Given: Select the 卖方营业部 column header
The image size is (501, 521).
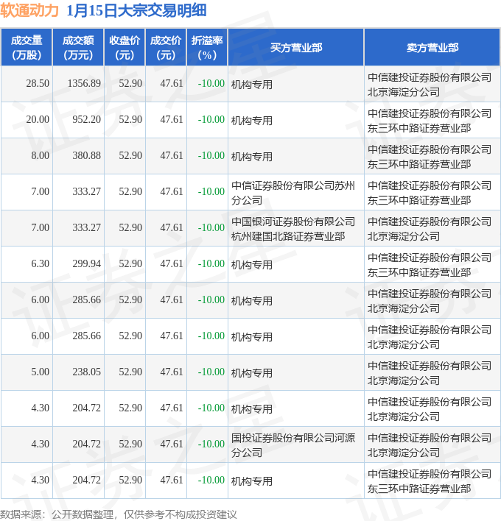Looking at the screenshot, I should click(x=432, y=48).
